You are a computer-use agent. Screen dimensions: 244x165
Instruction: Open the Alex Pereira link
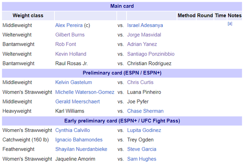click(x=69, y=25)
